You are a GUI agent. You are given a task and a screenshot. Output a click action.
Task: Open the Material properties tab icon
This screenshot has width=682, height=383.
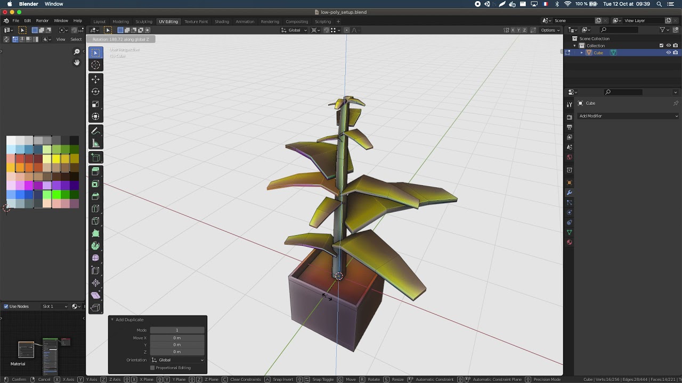click(x=569, y=243)
